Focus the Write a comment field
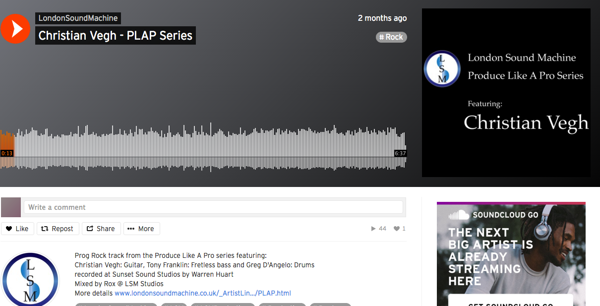Screen dimensions: 600x306 (x=213, y=207)
